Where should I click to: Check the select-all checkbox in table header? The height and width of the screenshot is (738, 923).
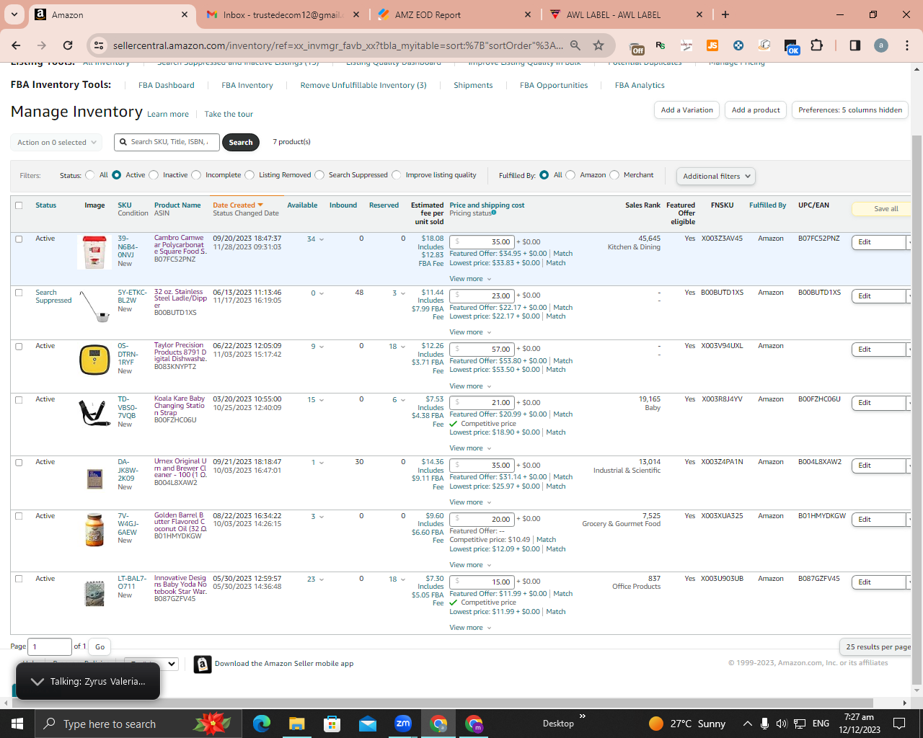pyautogui.click(x=19, y=205)
